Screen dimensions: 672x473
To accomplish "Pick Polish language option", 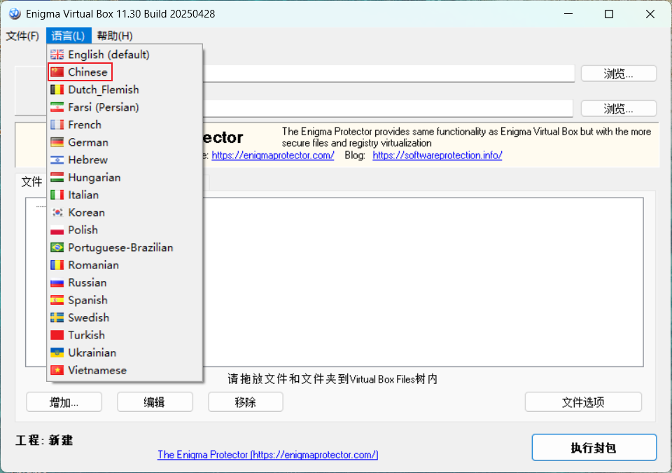I will [x=125, y=230].
